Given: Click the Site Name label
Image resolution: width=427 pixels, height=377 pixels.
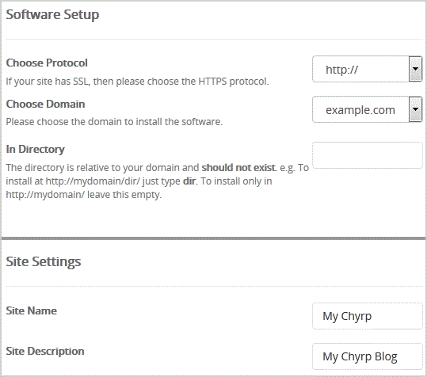Looking at the screenshot, I should [32, 310].
